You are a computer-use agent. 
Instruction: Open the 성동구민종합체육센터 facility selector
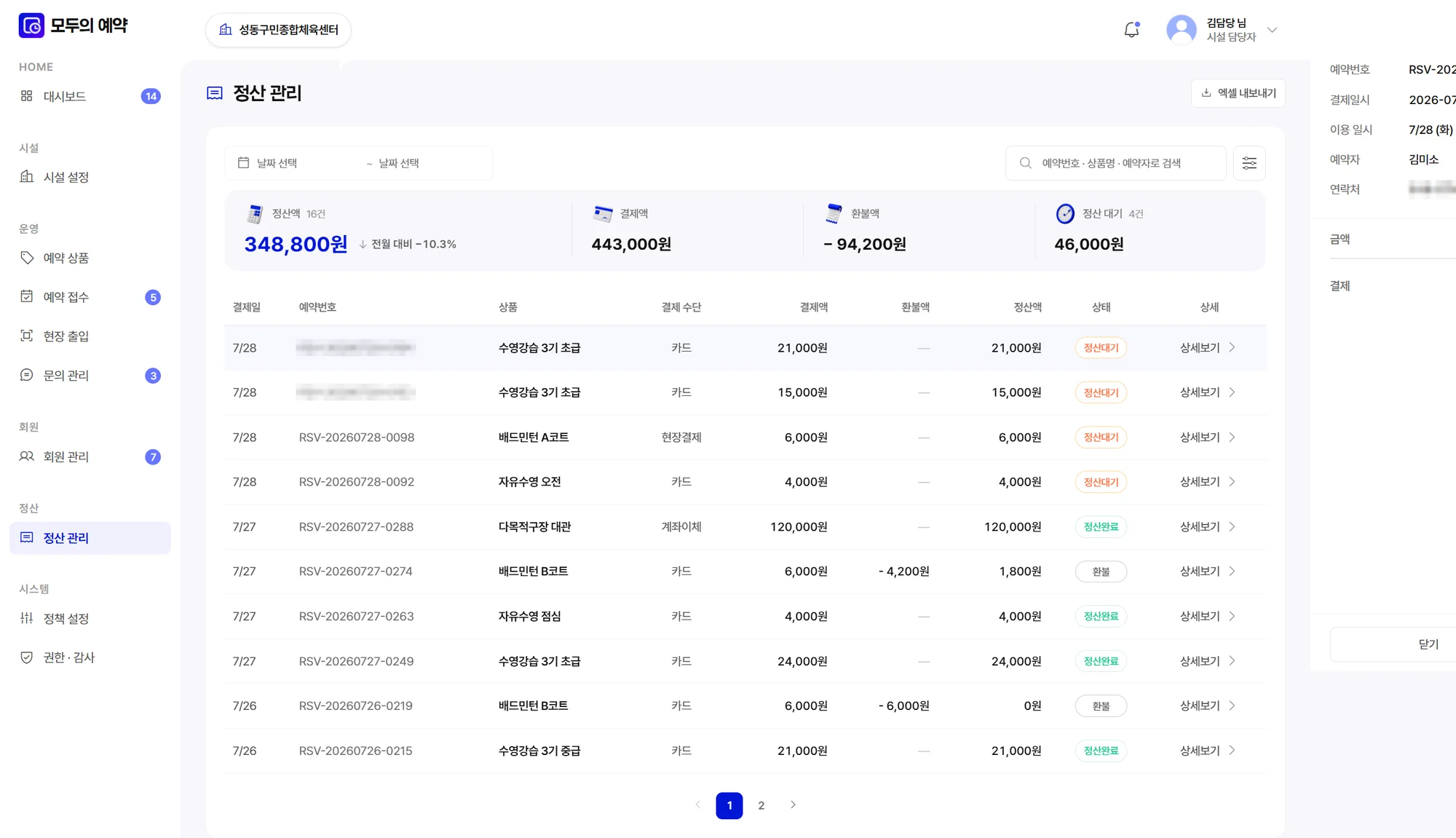[278, 30]
